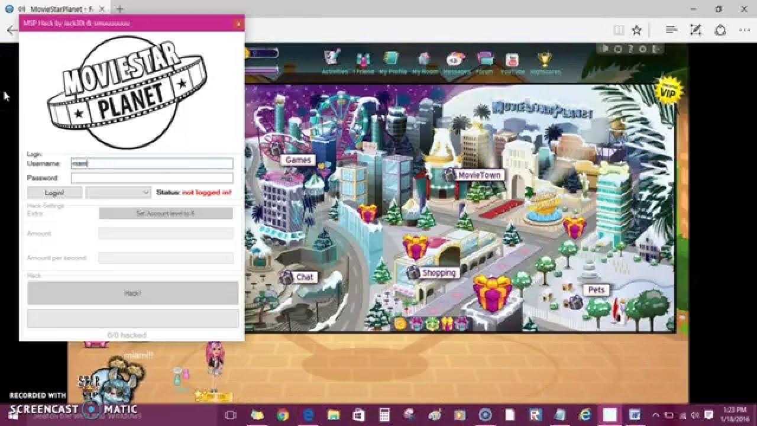Screen dimensions: 757x426
Task: Click the gift box beside the fountain
Action: point(574,227)
